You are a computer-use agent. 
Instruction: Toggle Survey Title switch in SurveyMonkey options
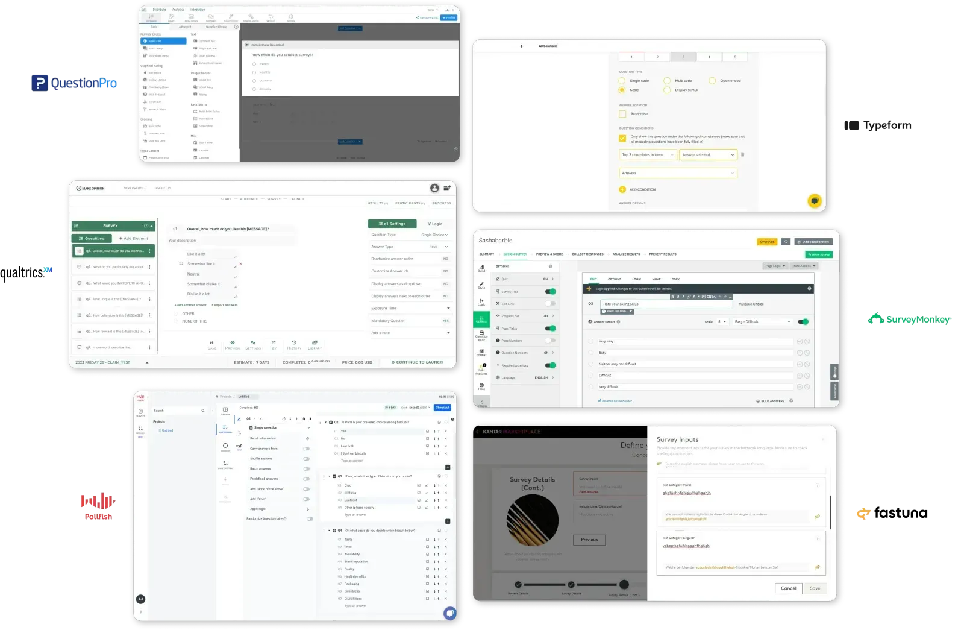coord(550,291)
